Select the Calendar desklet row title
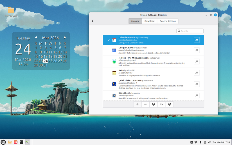Viewport: 232px width, 145px height. click(x=127, y=37)
